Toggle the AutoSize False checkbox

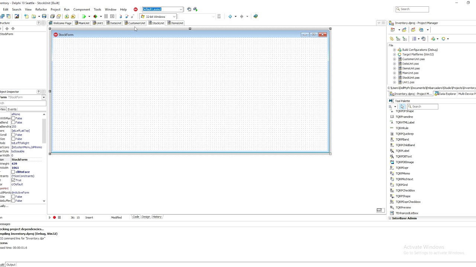pyautogui.click(x=13, y=139)
